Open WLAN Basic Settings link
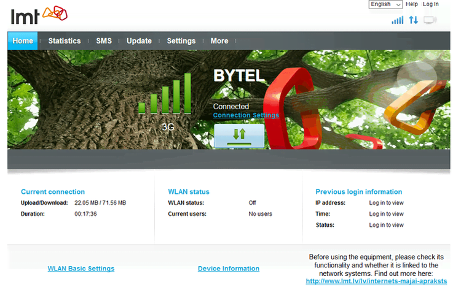 [x=81, y=269]
